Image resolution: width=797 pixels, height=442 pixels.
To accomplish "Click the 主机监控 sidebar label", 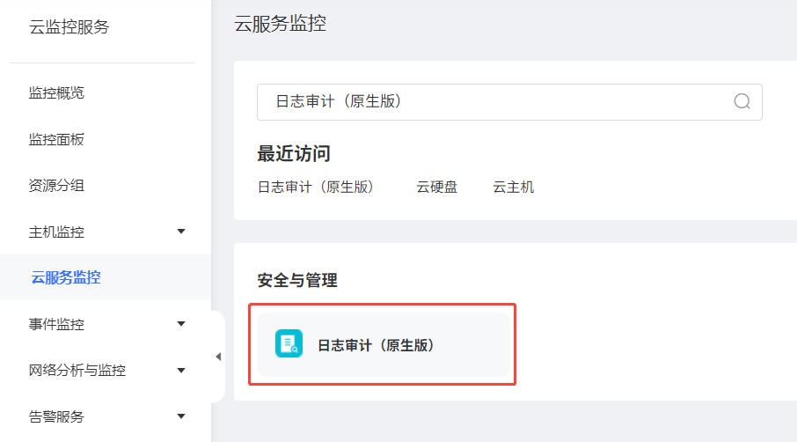I will tap(56, 232).
